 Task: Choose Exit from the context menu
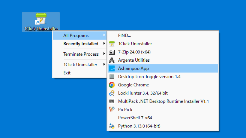coord(80,73)
